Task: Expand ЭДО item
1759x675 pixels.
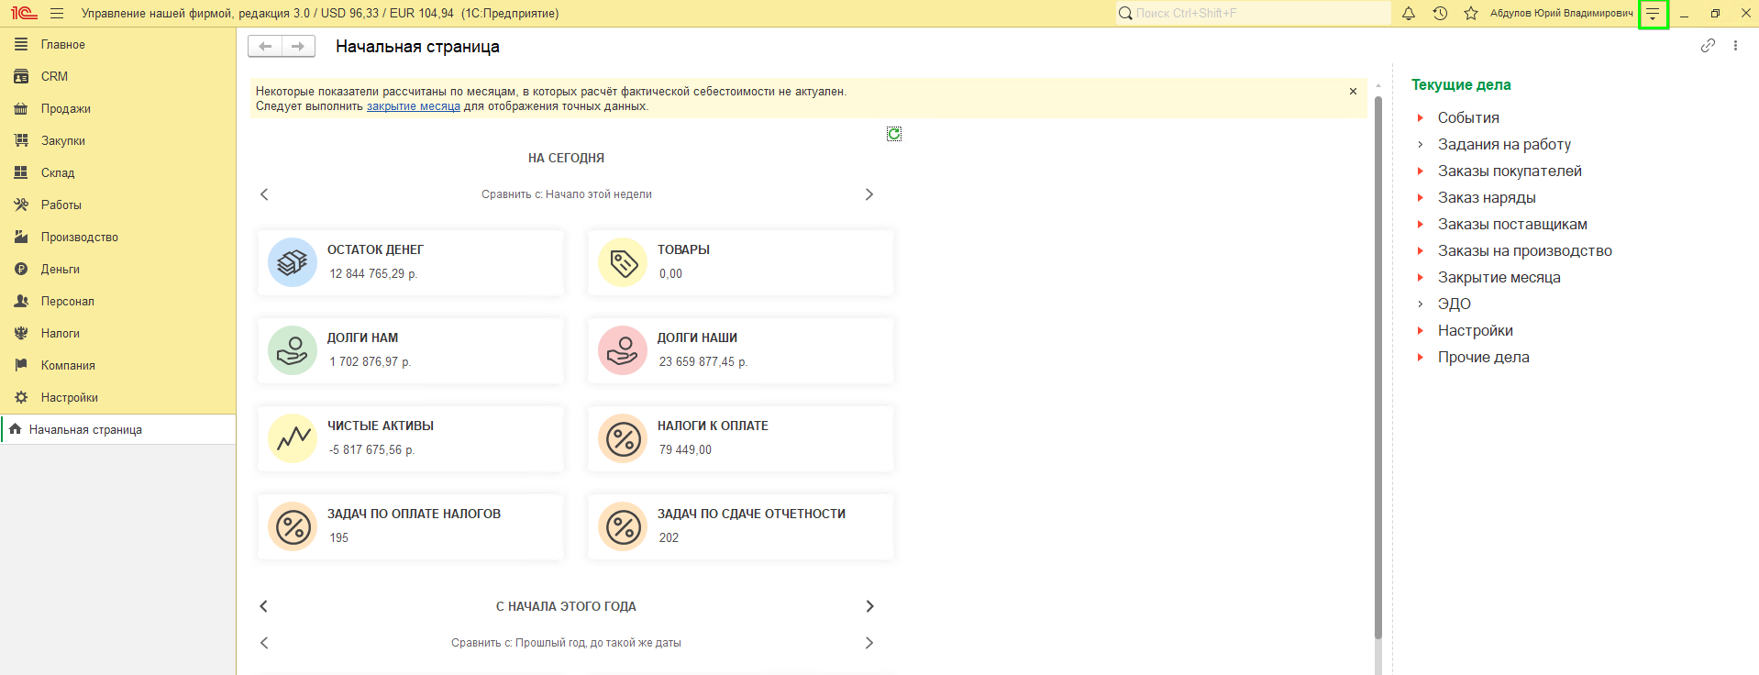Action: [1421, 304]
